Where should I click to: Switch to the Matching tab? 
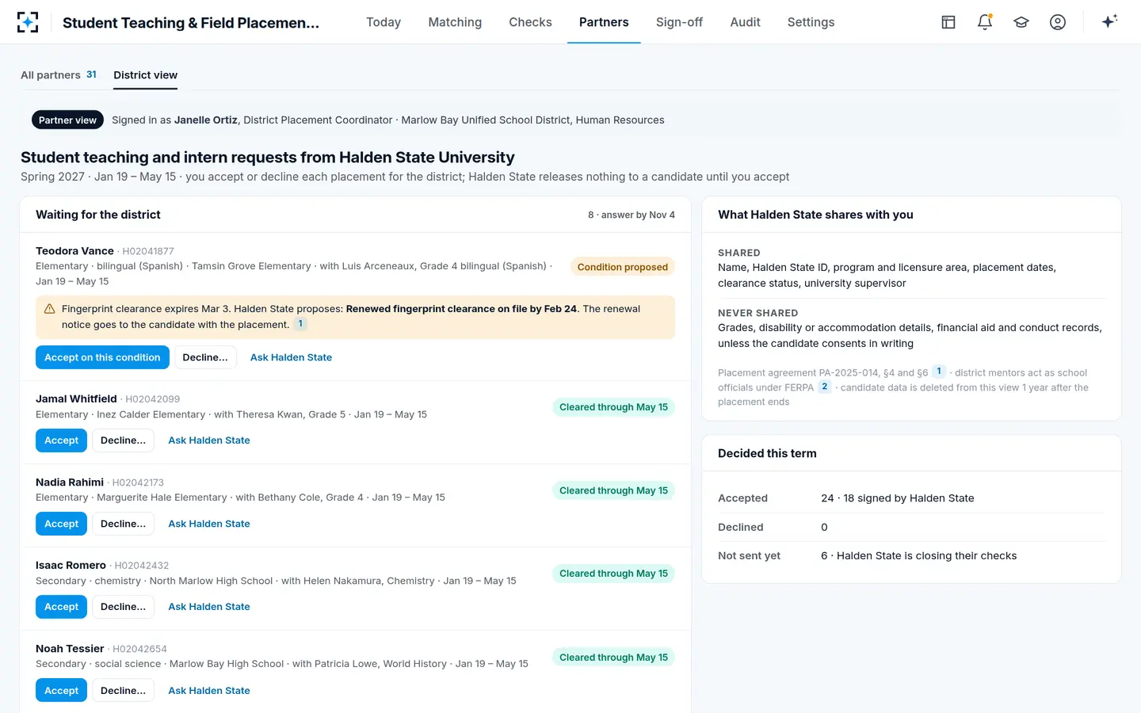(455, 22)
